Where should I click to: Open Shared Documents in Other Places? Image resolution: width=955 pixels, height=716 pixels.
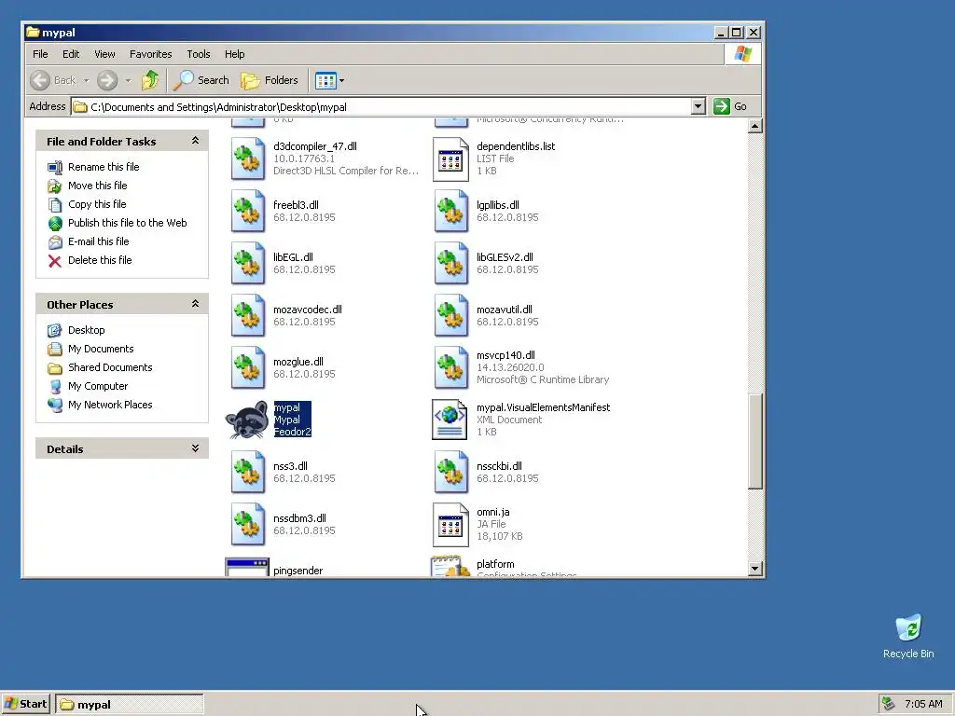[110, 367]
